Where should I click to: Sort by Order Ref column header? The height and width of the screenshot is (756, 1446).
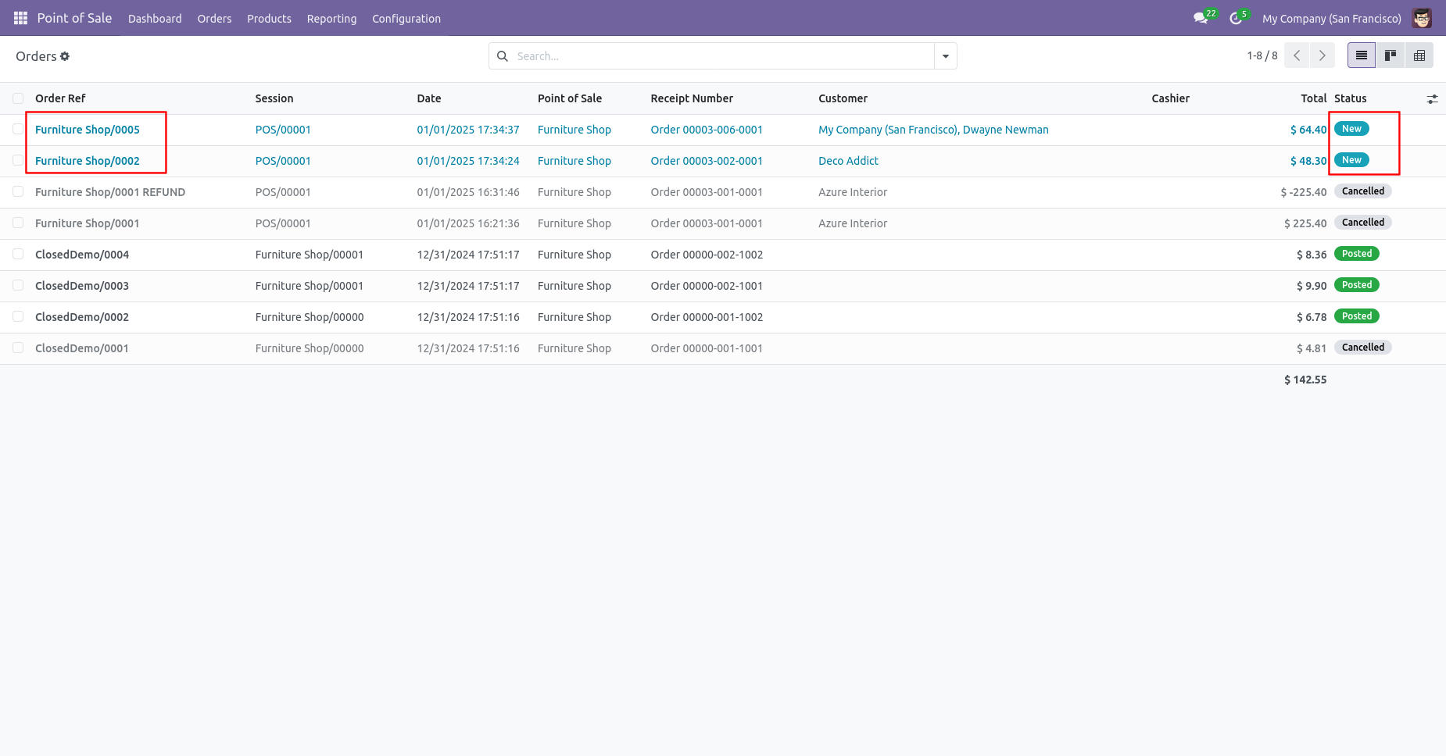pos(60,98)
